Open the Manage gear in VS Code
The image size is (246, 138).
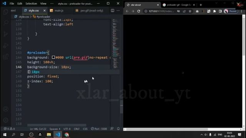tap(6, 120)
